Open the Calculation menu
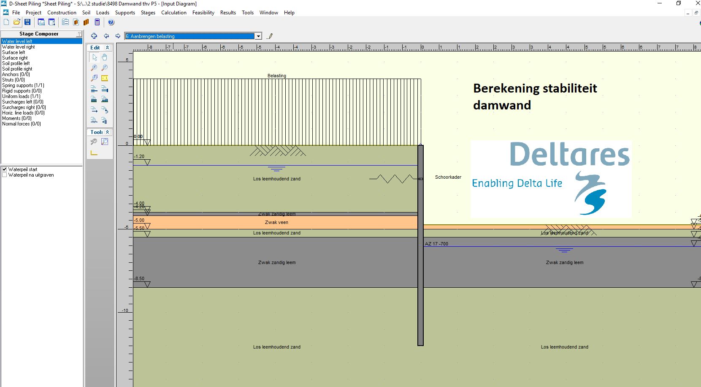Viewport: 701px width, 387px height. (x=173, y=13)
